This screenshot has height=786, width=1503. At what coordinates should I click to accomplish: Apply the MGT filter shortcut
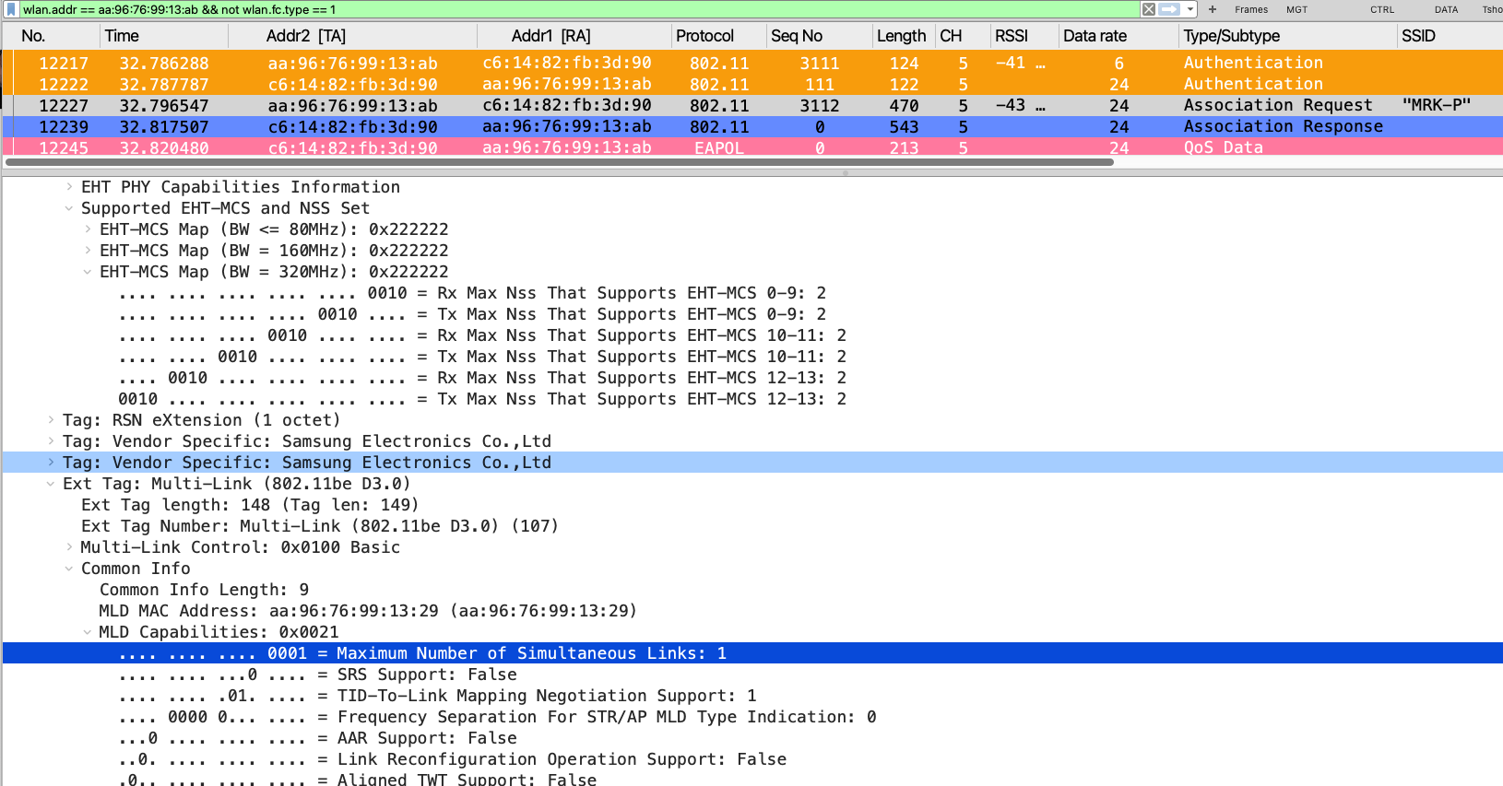coord(1296,9)
